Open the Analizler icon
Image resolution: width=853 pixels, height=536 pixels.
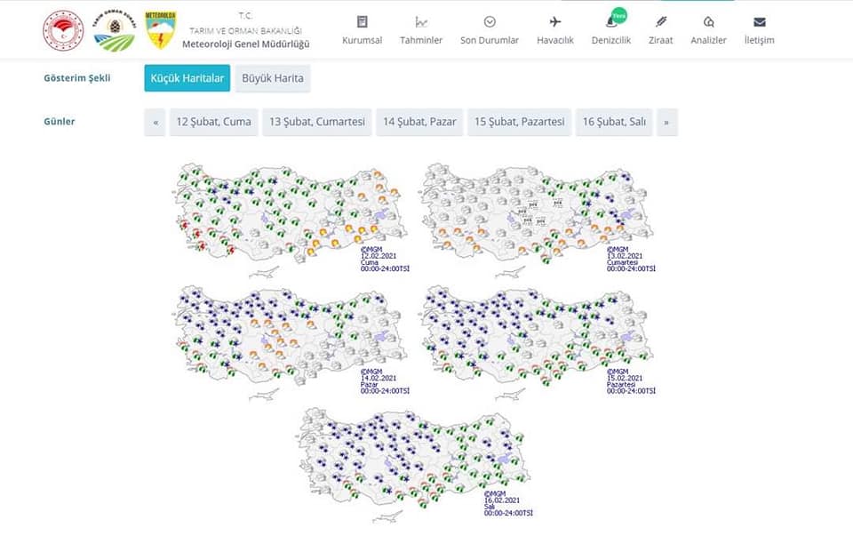tap(708, 21)
